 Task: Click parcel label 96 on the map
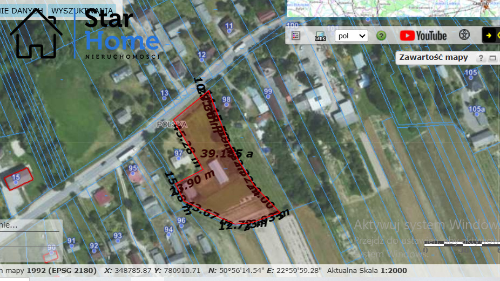[181, 221]
